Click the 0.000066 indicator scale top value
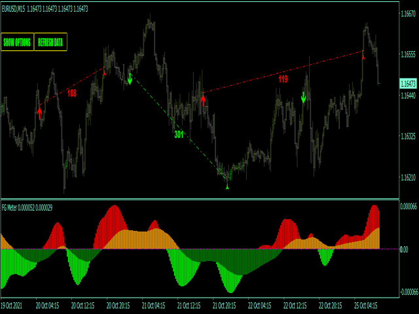The height and width of the screenshot is (314, 419). 409,207
